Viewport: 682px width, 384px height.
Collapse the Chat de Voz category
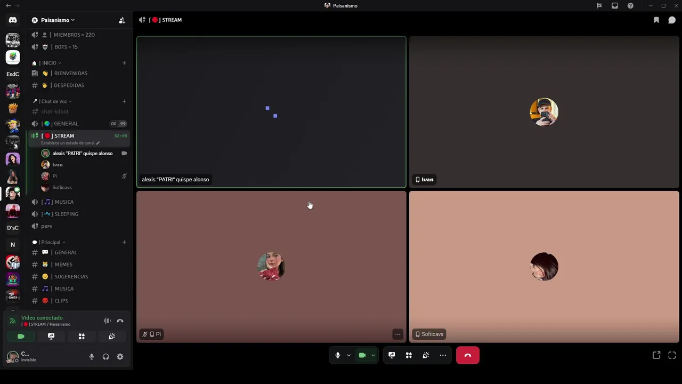click(x=52, y=101)
